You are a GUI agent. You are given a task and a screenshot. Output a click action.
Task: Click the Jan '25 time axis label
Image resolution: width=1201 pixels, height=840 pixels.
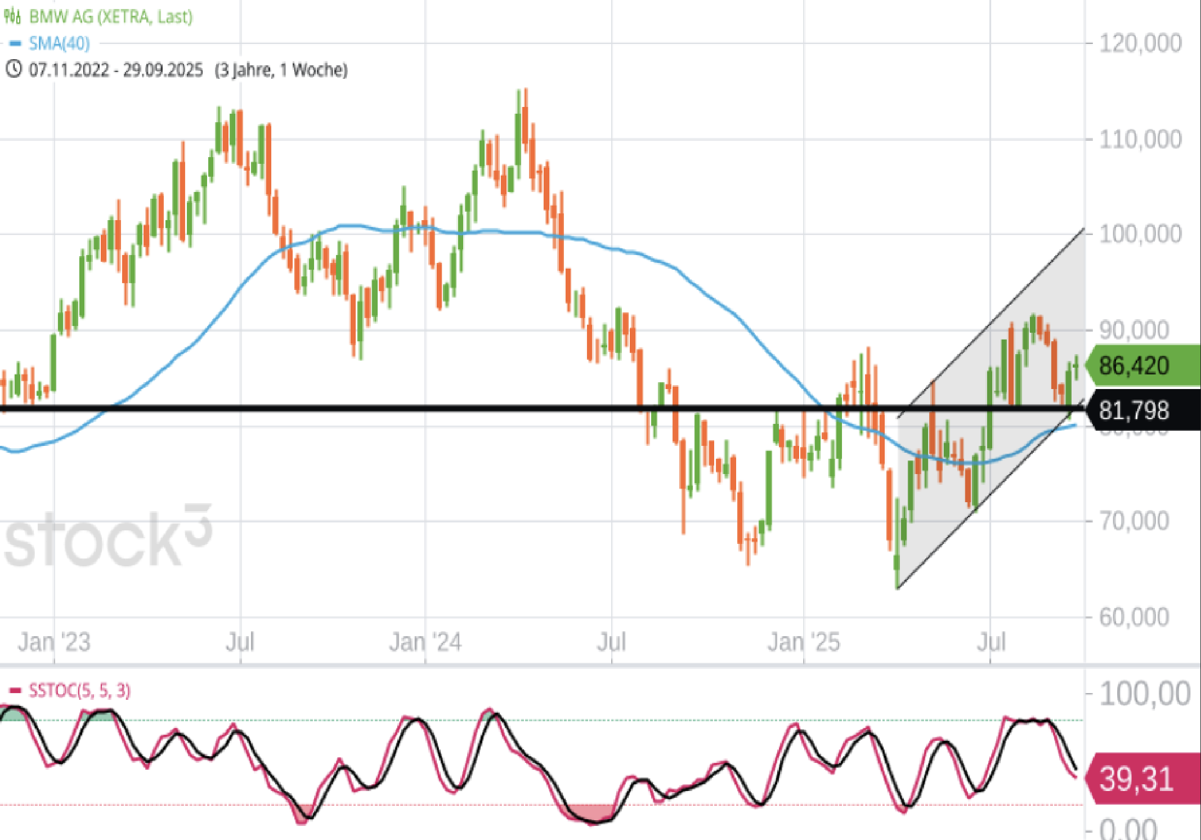(x=804, y=642)
